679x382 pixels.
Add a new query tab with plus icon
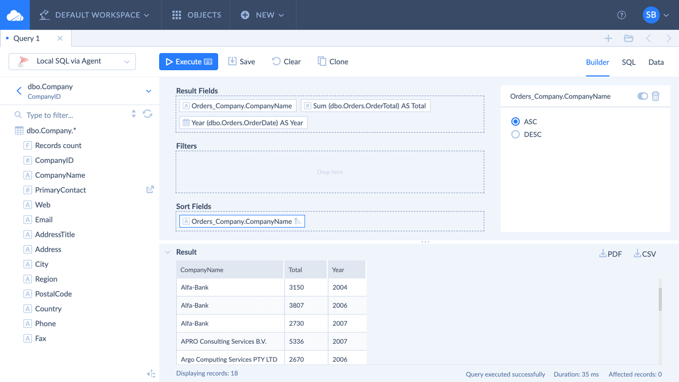click(608, 38)
